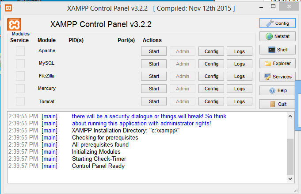Open Explorer via the folder icon

pyautogui.click(x=278, y=63)
